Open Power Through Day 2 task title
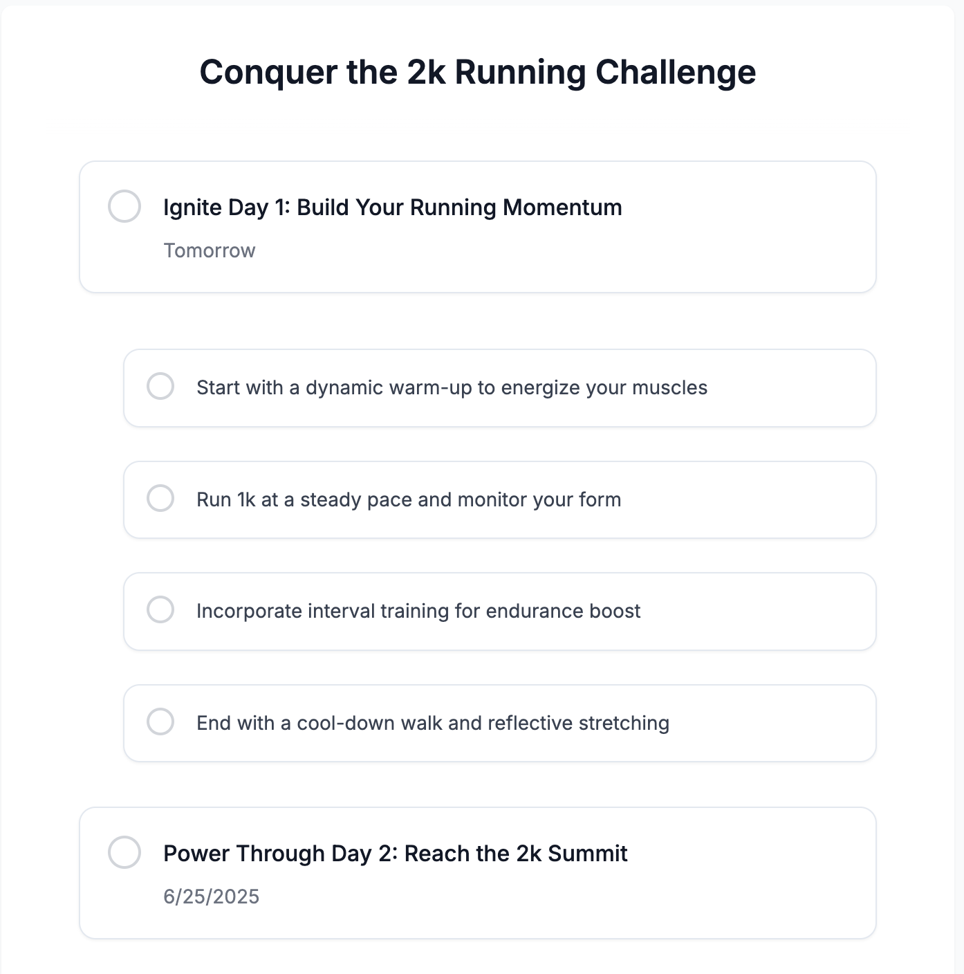 click(396, 854)
